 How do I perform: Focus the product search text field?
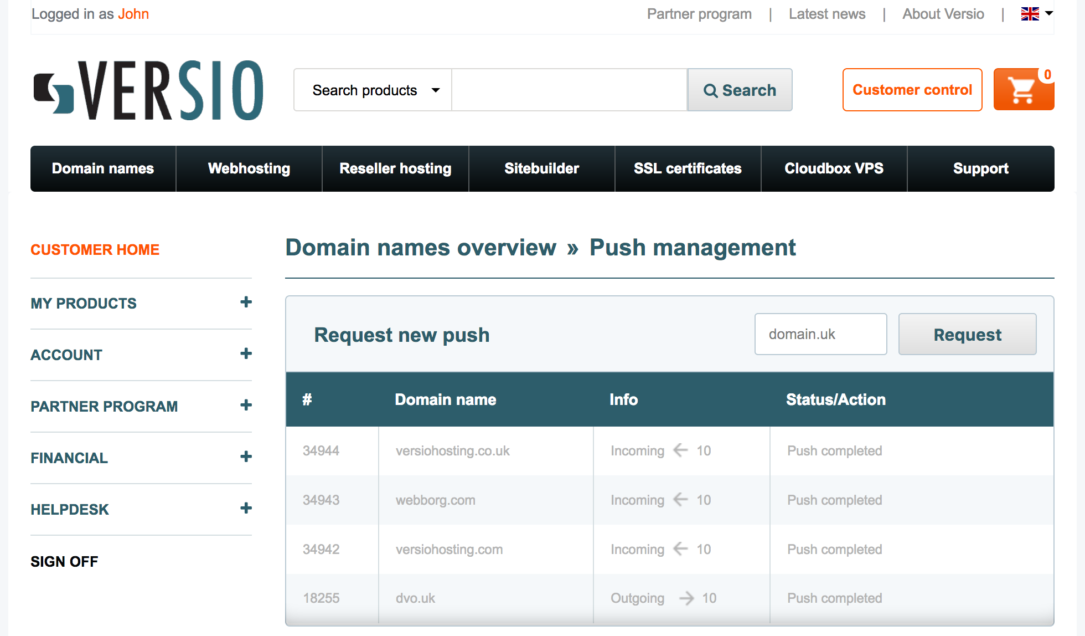pos(569,90)
